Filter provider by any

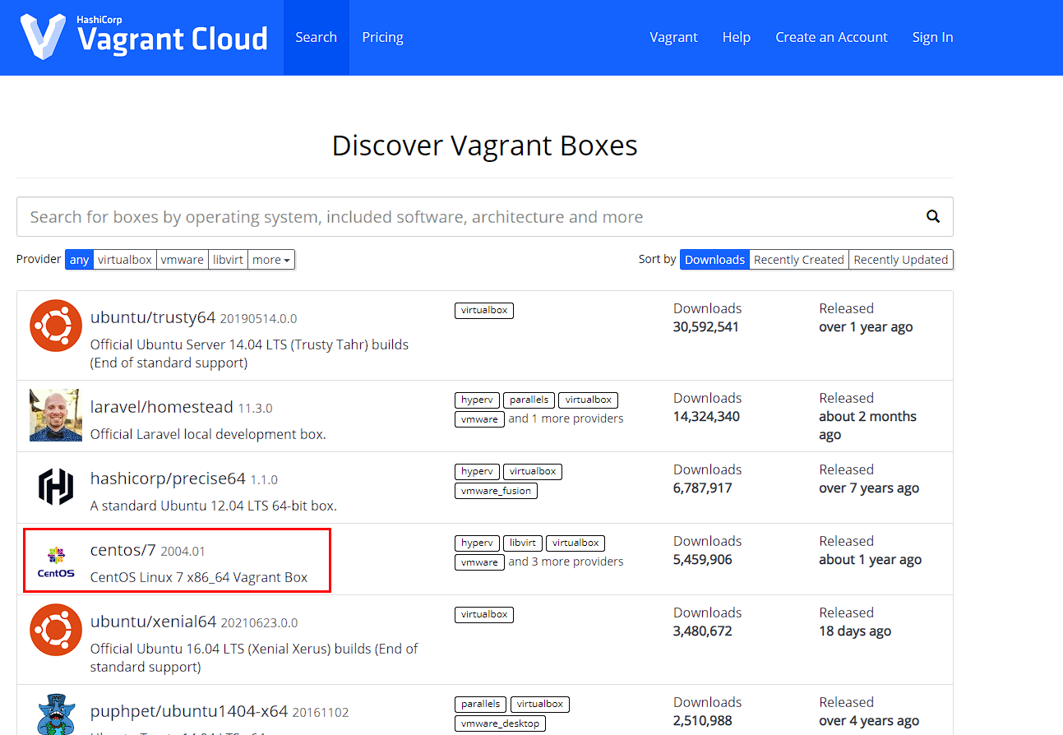(79, 260)
